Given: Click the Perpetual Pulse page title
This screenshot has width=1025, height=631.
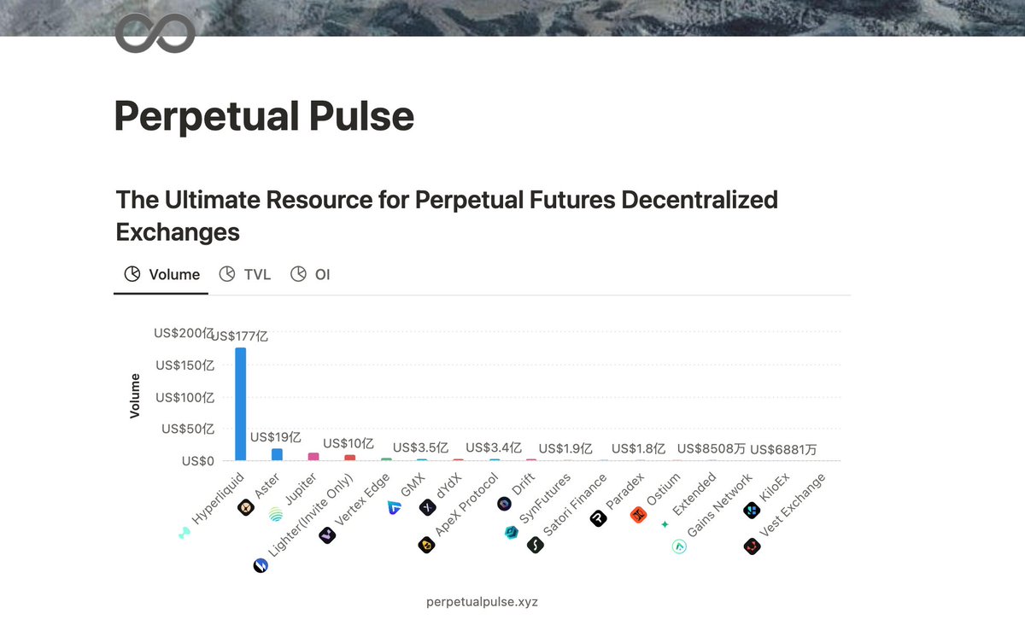Looking at the screenshot, I should pos(264,117).
